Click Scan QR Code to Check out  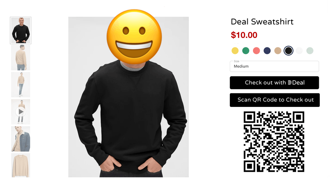[x=275, y=100]
